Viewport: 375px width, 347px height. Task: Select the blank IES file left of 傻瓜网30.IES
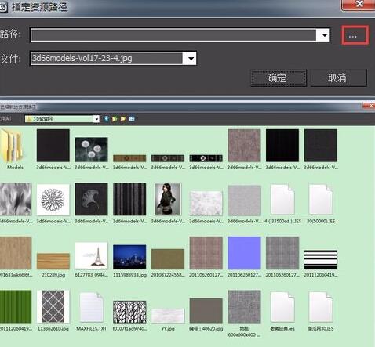[x=282, y=311]
